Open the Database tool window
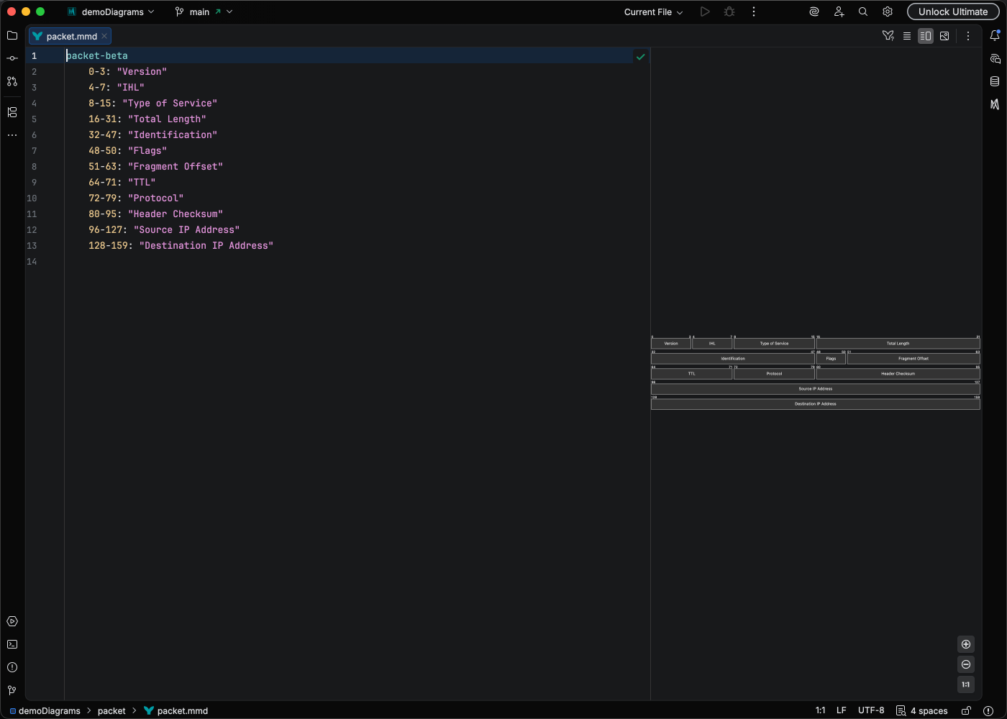 point(995,81)
